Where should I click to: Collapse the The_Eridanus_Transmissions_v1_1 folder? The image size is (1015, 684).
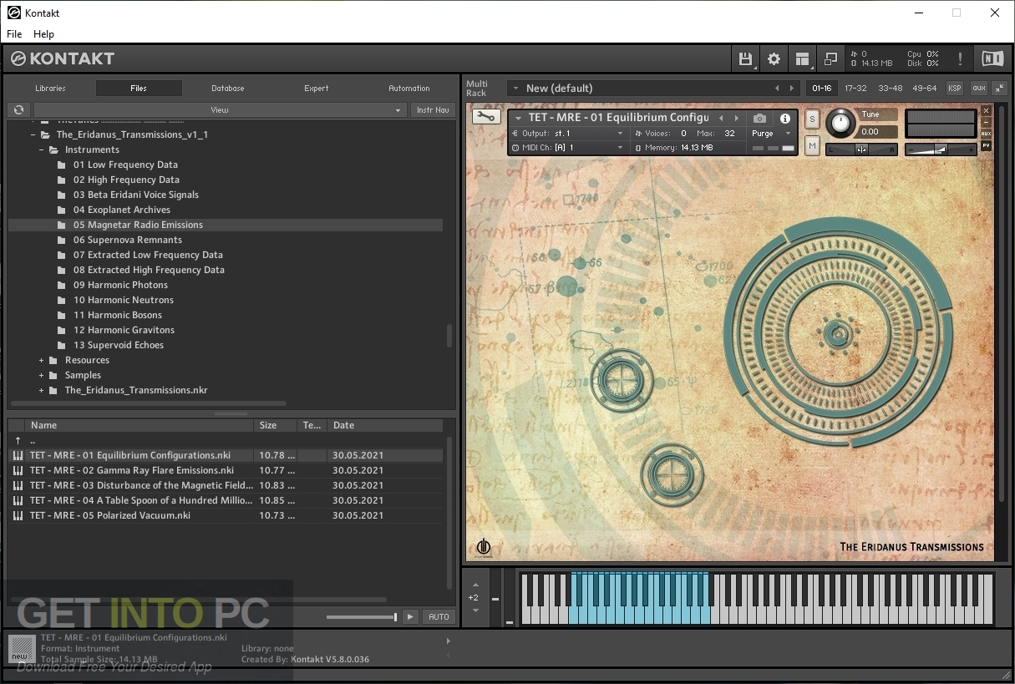pos(33,134)
